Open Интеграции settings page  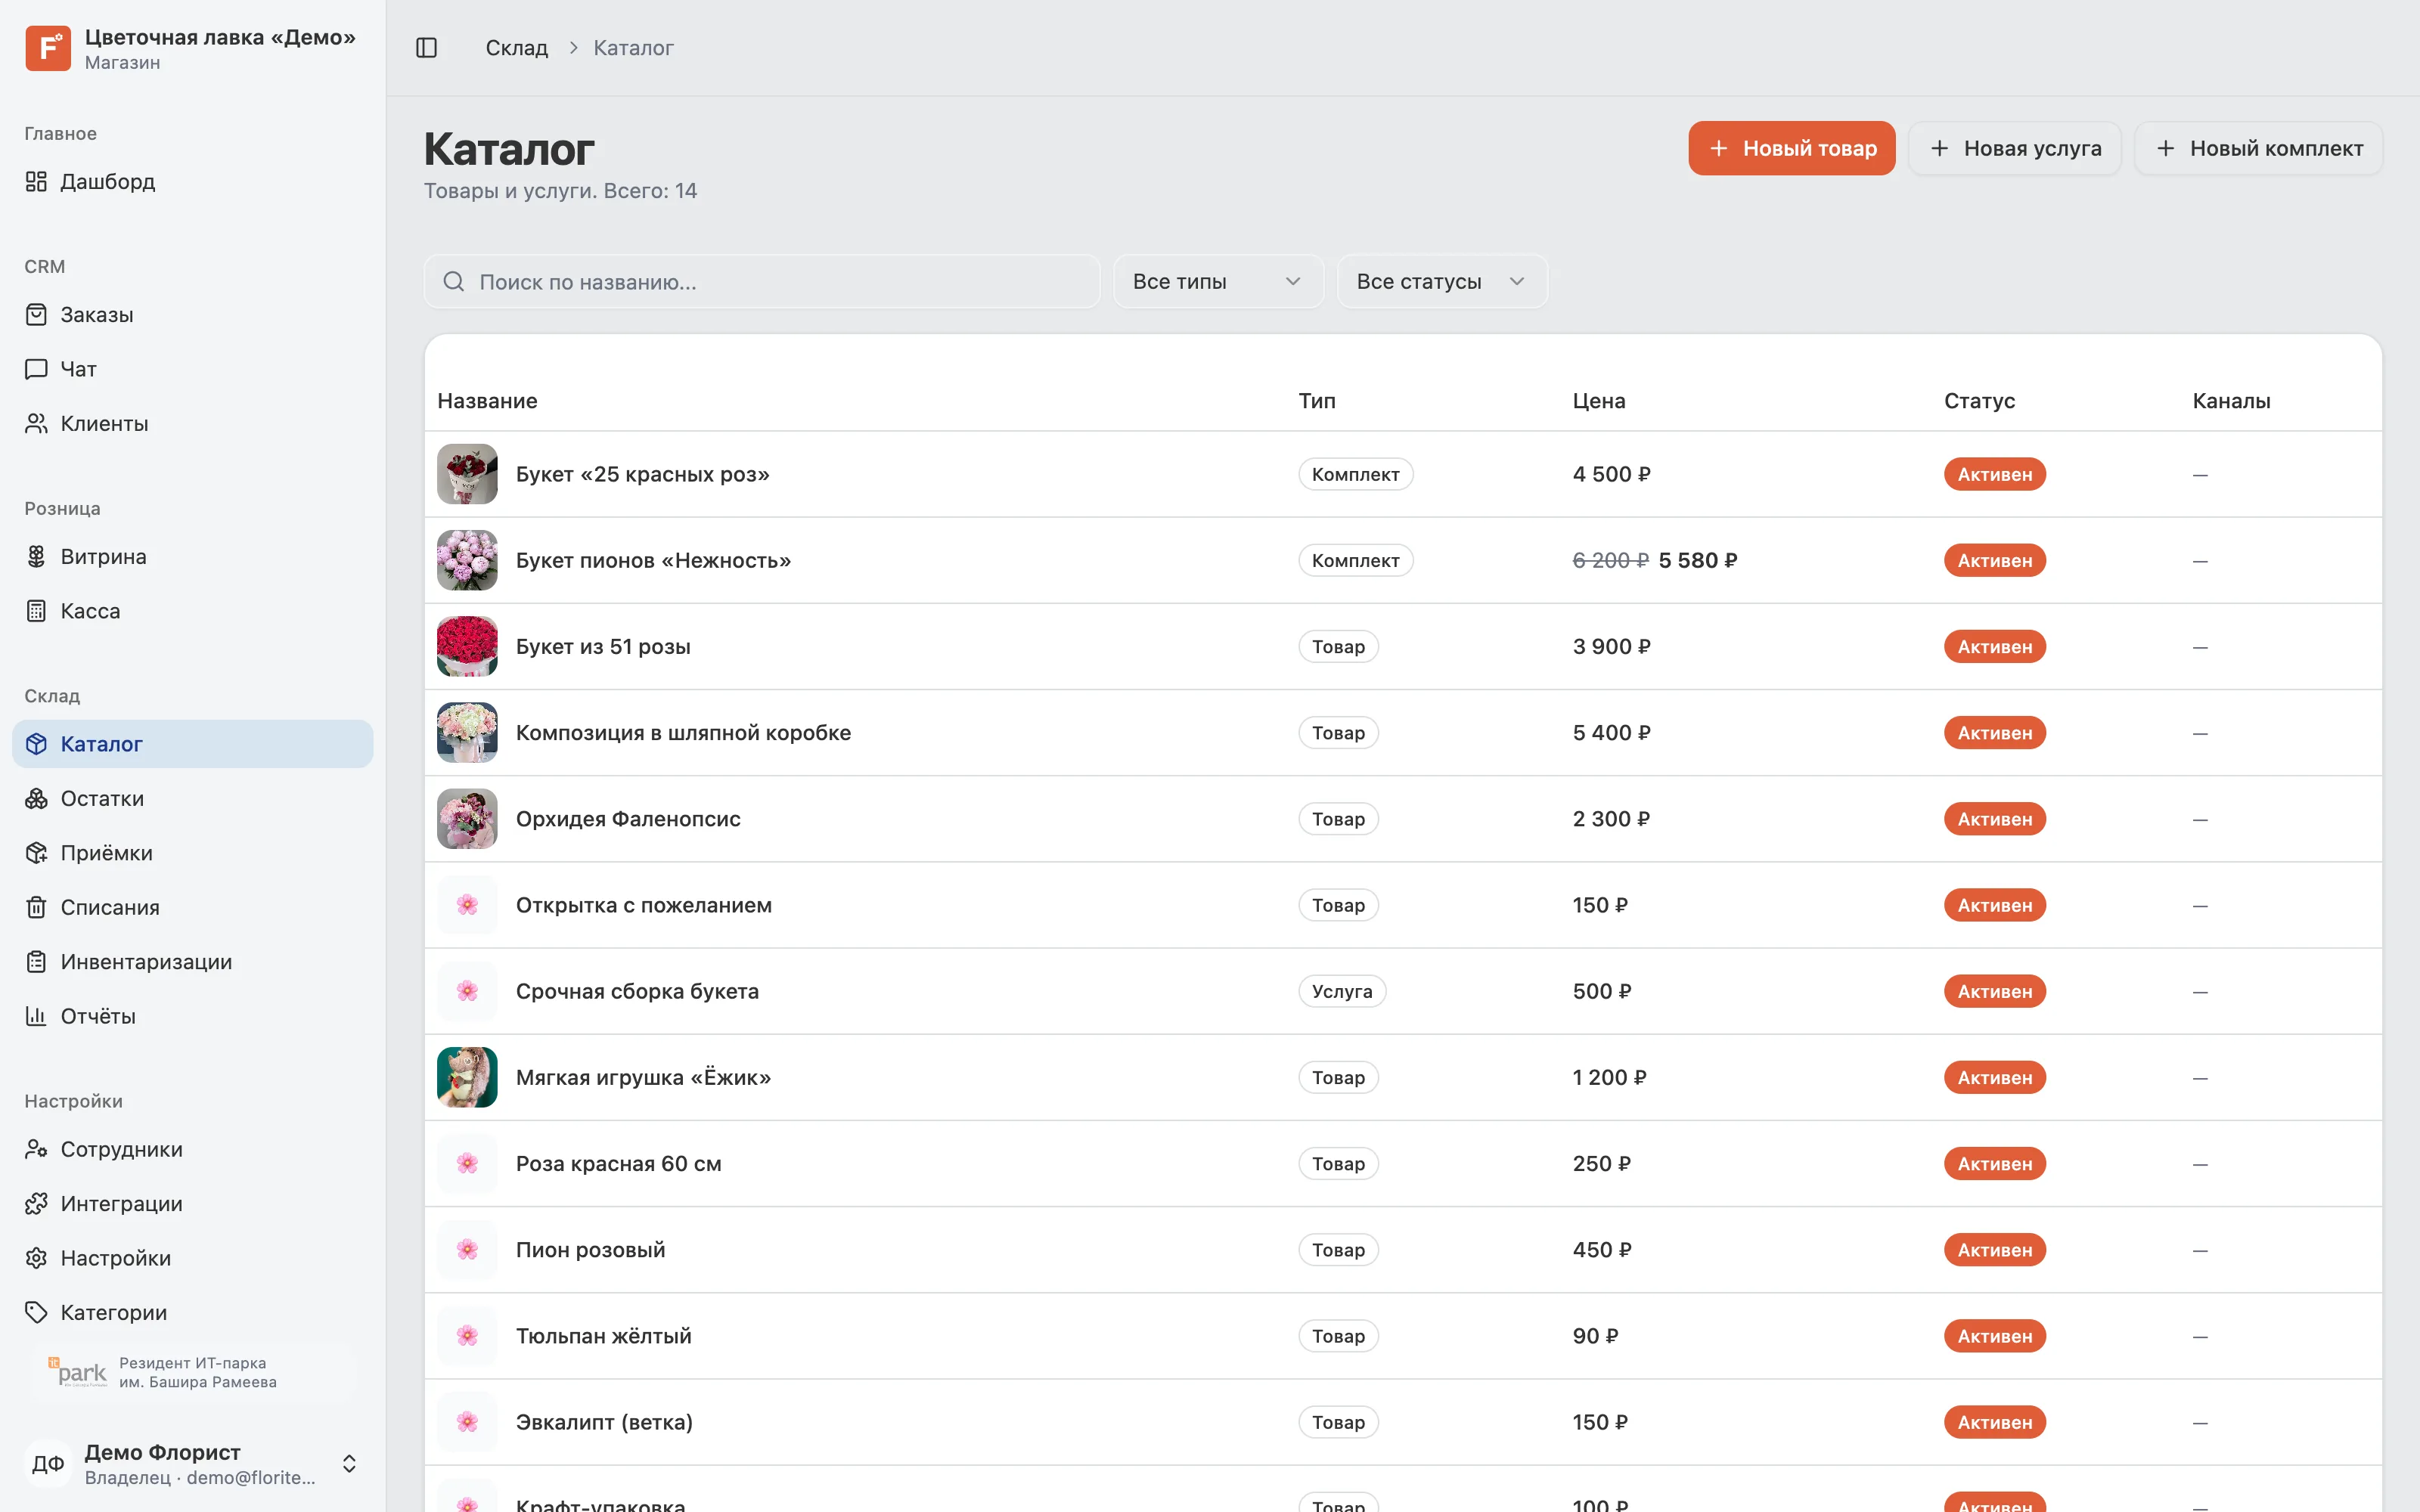click(x=192, y=1203)
